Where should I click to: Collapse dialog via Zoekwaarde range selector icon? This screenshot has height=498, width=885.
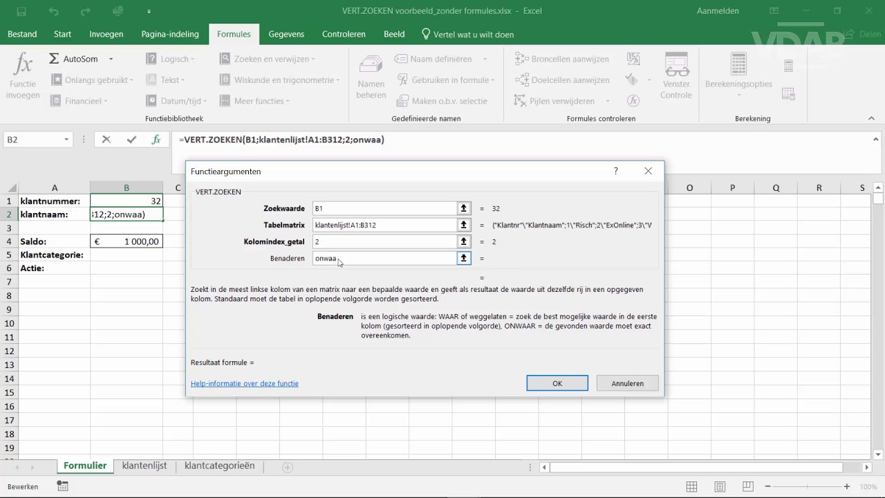tap(464, 208)
